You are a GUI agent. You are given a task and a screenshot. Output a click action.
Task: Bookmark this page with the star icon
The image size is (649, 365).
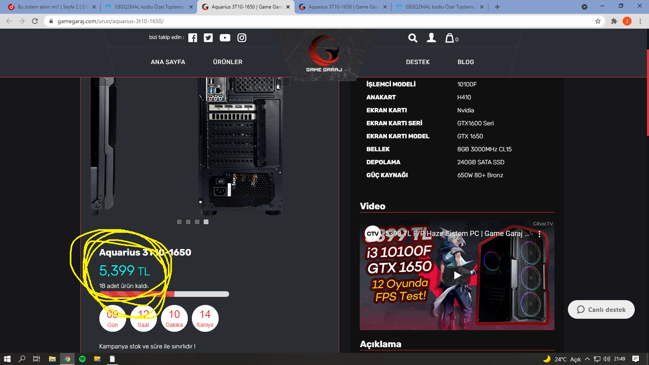click(598, 21)
